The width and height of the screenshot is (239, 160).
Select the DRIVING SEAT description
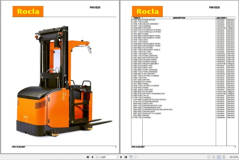coord(149,111)
